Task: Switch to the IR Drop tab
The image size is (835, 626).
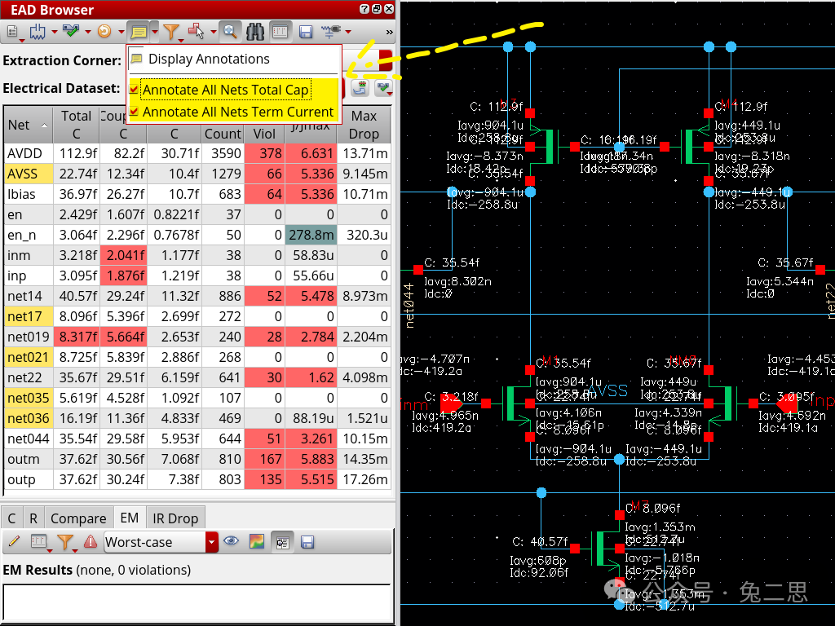Action: [x=175, y=518]
